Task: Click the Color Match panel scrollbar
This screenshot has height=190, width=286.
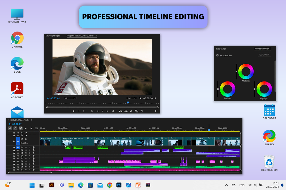Action: [275, 76]
